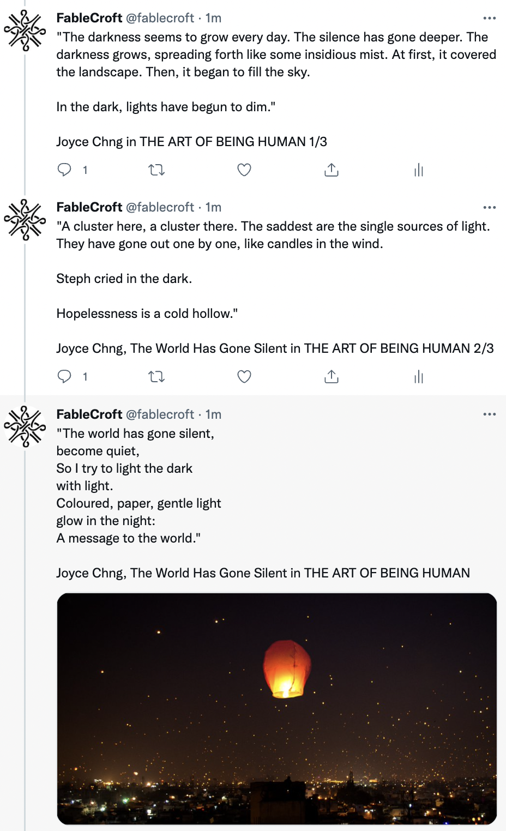Share the second tweet ending 2/3

(x=332, y=377)
